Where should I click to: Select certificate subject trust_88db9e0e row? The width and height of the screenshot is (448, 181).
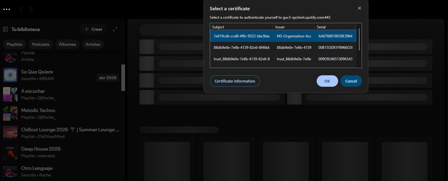click(283, 59)
